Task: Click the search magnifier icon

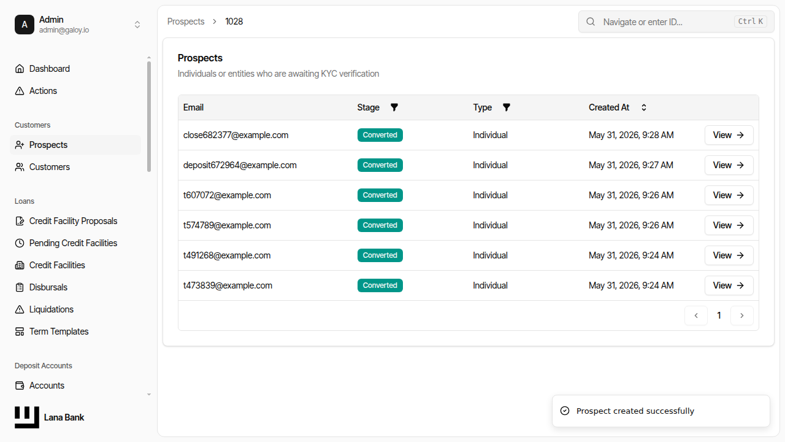Action: point(591,21)
